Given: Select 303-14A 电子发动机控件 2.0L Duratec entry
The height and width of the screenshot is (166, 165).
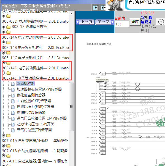Looking at the screenshot, I should 35,37.
